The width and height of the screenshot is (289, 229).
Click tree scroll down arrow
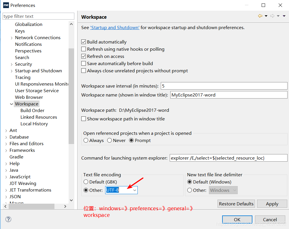(71, 200)
